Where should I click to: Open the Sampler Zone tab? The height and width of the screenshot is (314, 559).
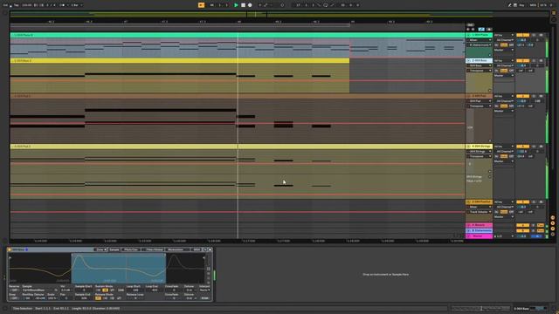tap(100, 250)
